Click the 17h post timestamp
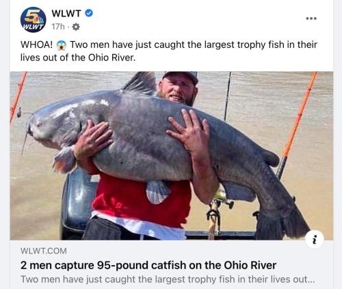This screenshot has height=289, width=342. pos(58,27)
